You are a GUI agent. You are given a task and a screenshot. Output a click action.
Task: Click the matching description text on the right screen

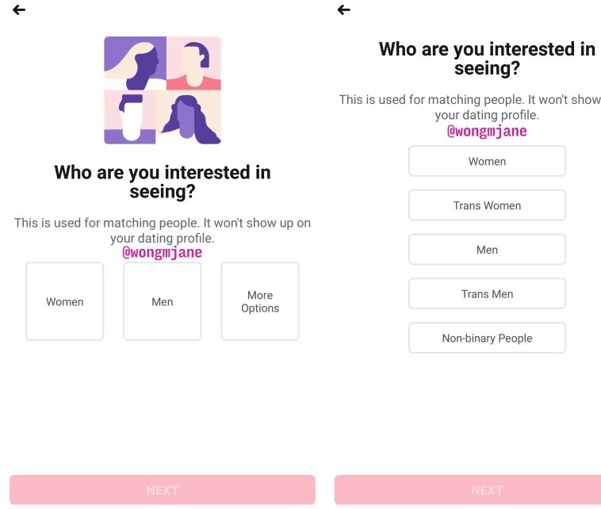click(471, 107)
